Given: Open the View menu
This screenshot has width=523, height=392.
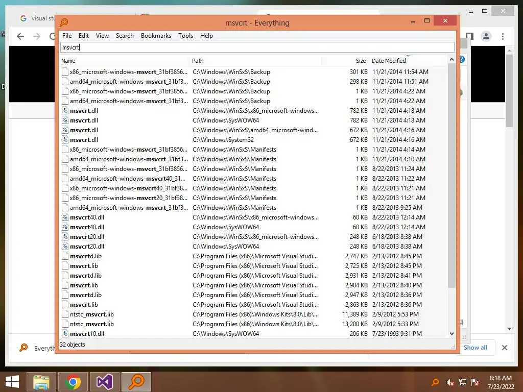Looking at the screenshot, I should click(102, 36).
